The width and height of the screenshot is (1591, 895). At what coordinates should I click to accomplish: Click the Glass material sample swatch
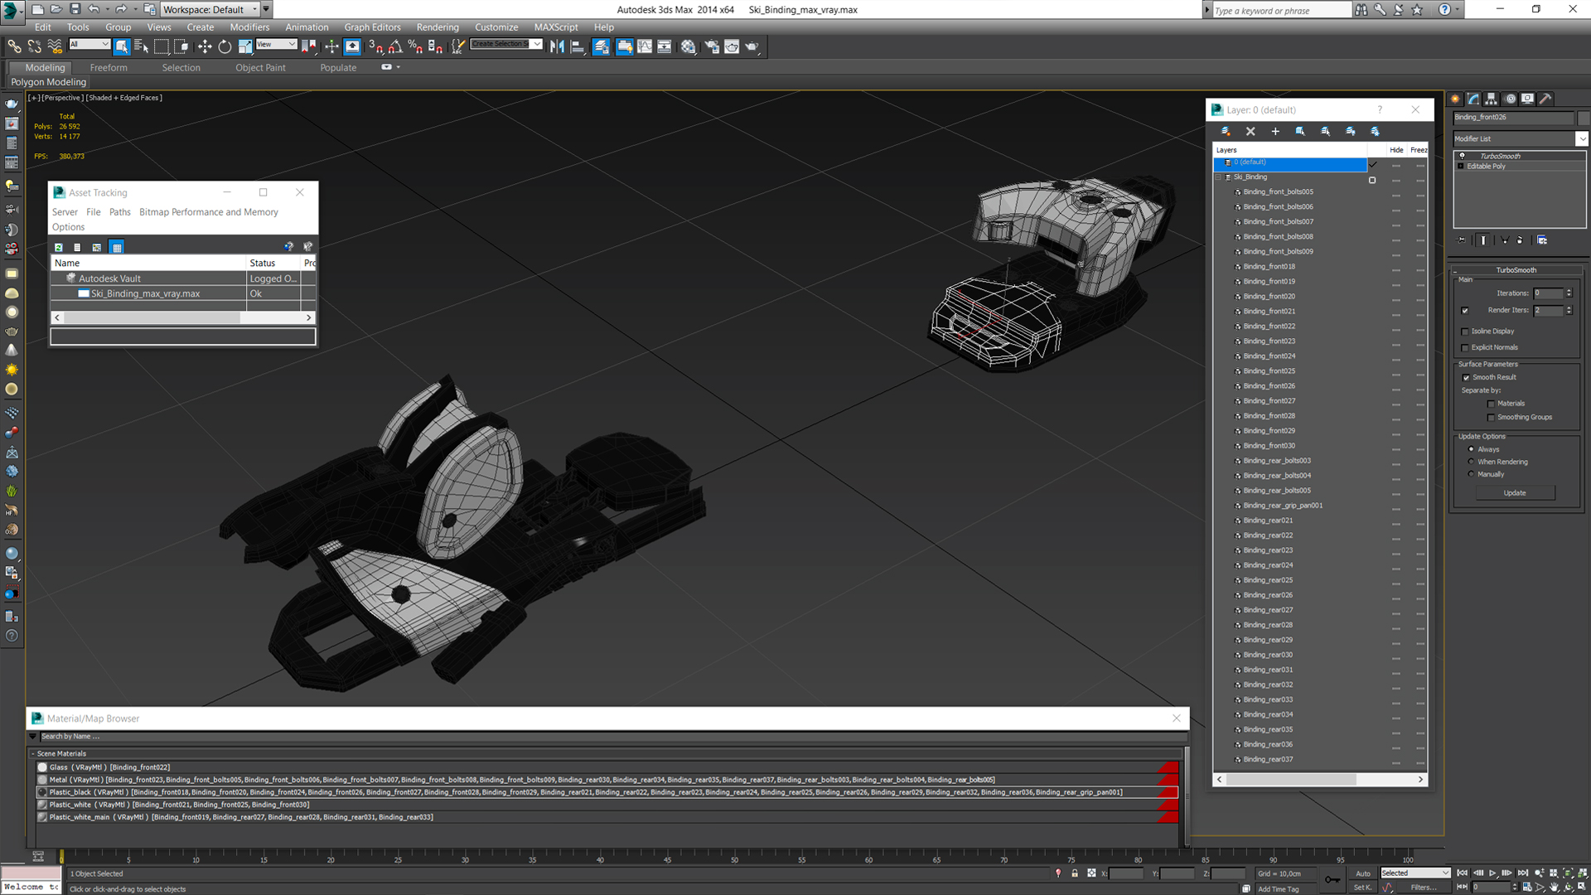click(42, 767)
